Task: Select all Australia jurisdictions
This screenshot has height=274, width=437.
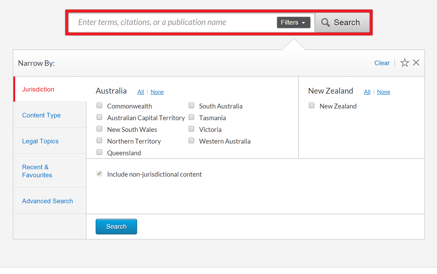Action: coord(140,92)
